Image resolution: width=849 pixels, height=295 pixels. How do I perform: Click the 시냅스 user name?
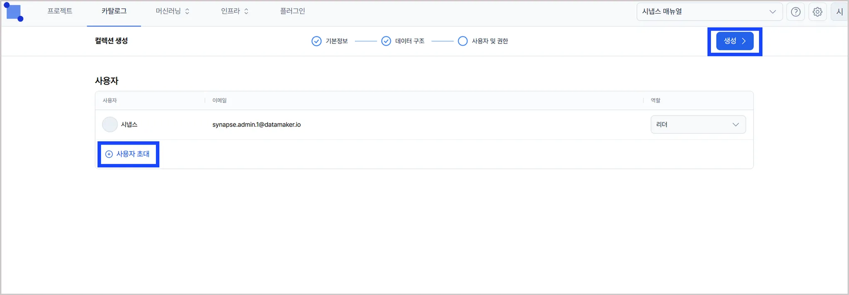click(129, 124)
